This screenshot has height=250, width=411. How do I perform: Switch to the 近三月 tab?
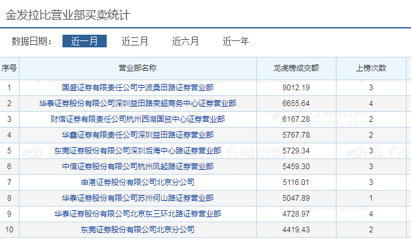click(x=134, y=41)
